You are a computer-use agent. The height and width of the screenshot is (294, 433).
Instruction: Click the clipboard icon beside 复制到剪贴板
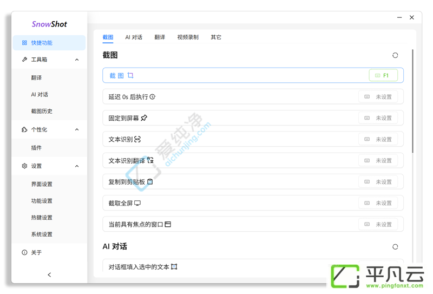pyautogui.click(x=150, y=182)
